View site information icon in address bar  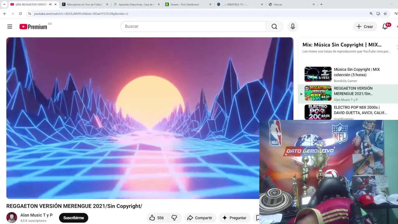pyautogui.click(x=30, y=14)
